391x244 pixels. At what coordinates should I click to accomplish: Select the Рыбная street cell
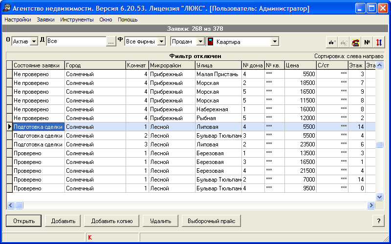[x=218, y=118]
